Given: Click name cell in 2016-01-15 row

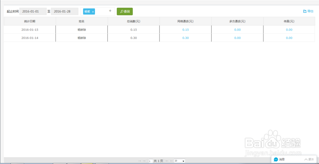Looking at the screenshot, I should (82, 30).
